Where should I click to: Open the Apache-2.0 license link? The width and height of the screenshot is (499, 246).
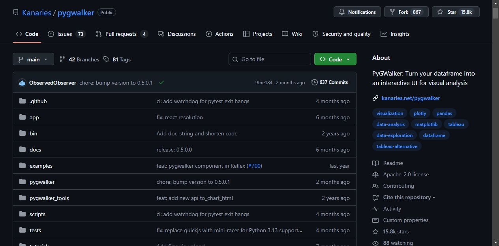coord(401,174)
